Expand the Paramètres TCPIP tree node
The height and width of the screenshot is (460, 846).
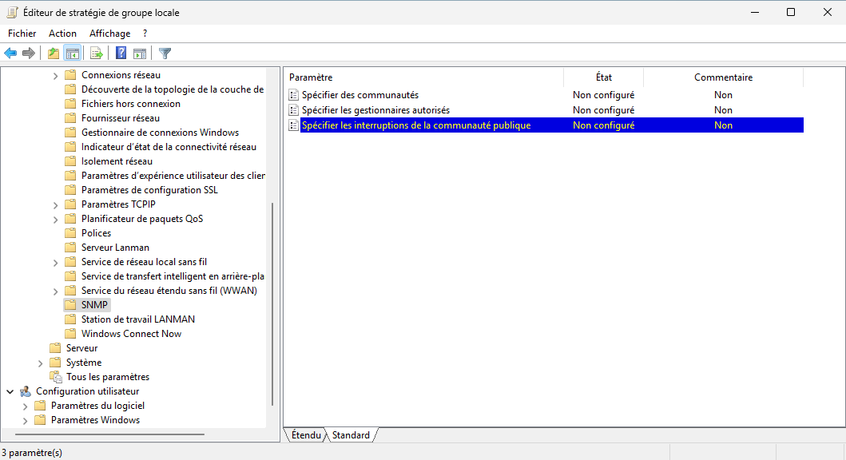[x=56, y=204]
